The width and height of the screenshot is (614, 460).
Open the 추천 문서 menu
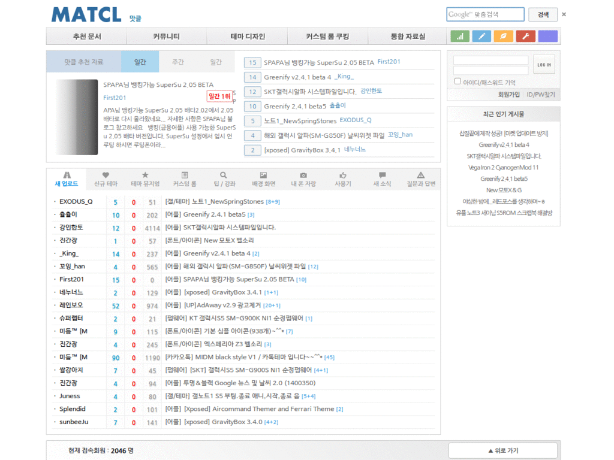(86, 37)
